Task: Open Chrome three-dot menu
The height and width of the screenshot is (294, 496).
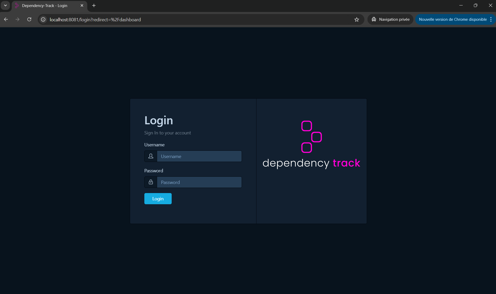Action: [x=491, y=19]
